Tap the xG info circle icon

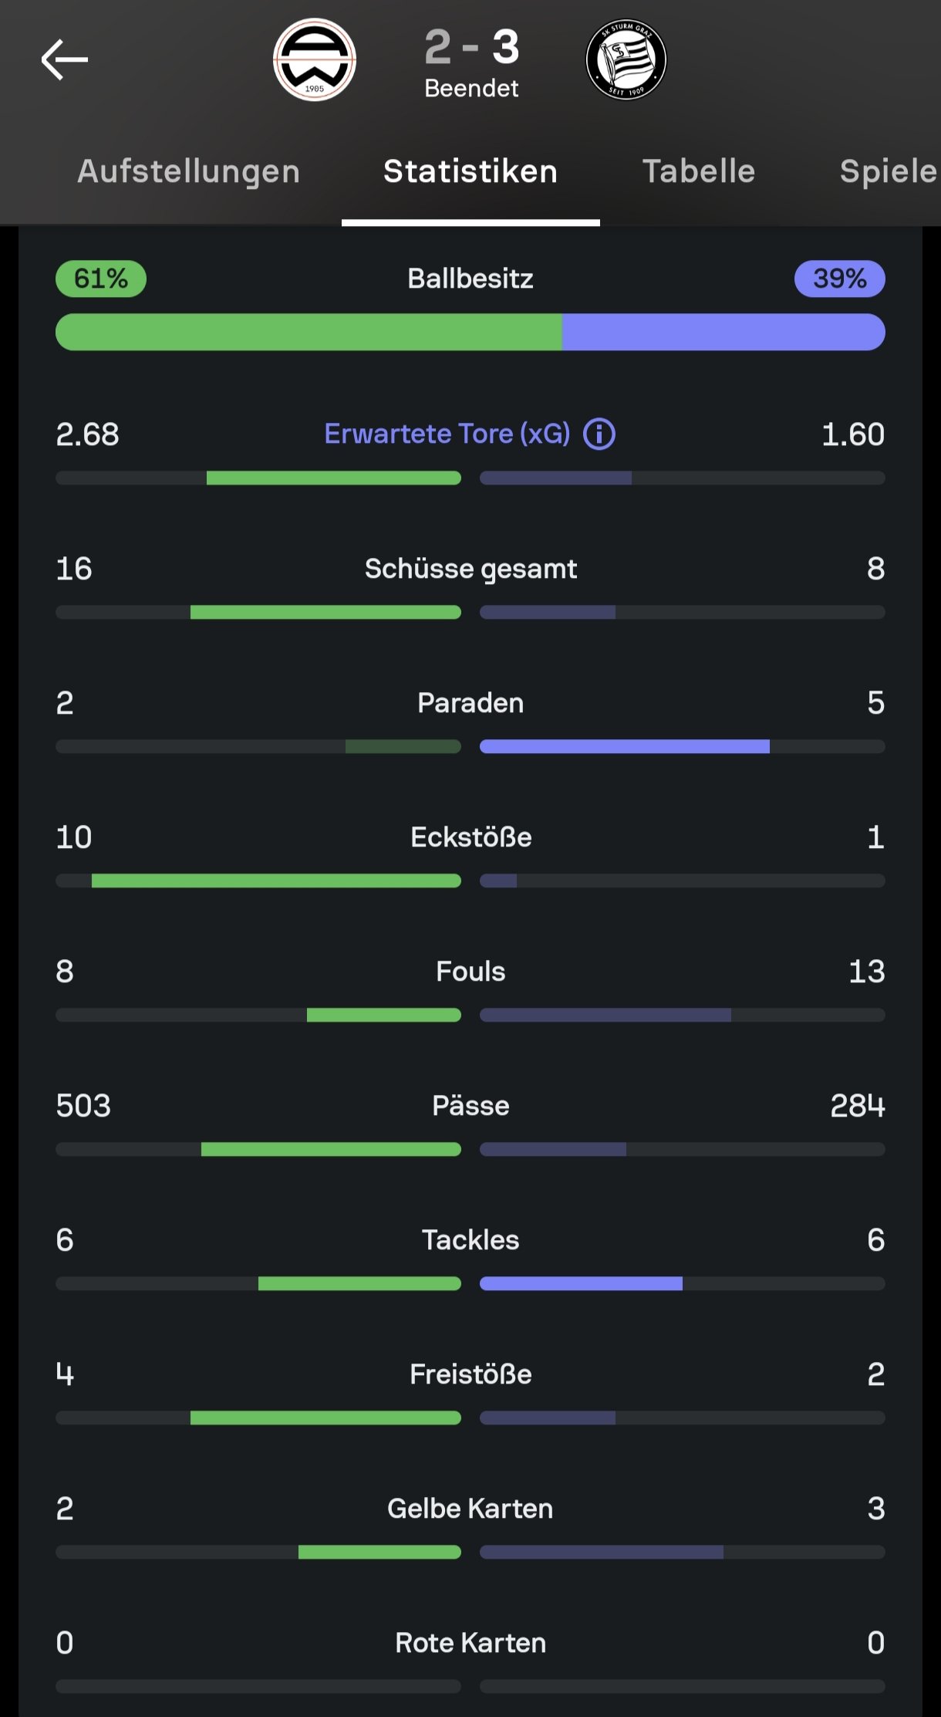[x=599, y=434]
